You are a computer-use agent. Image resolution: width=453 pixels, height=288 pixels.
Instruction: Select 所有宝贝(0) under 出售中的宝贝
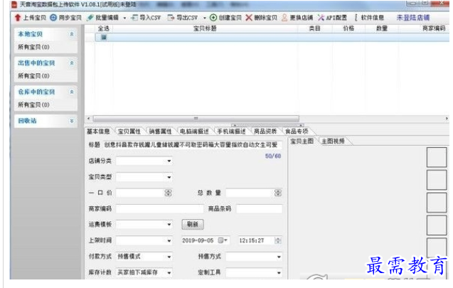point(34,75)
